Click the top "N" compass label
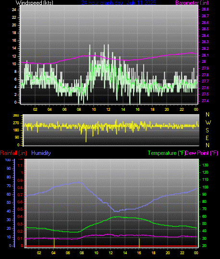The width and height of the screenshot is (220, 259). tap(208, 115)
